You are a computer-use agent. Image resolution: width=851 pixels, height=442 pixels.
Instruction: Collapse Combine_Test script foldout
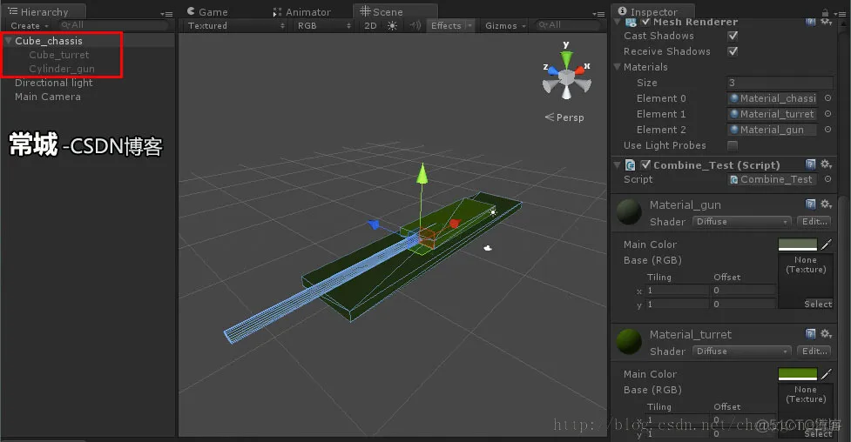[617, 164]
